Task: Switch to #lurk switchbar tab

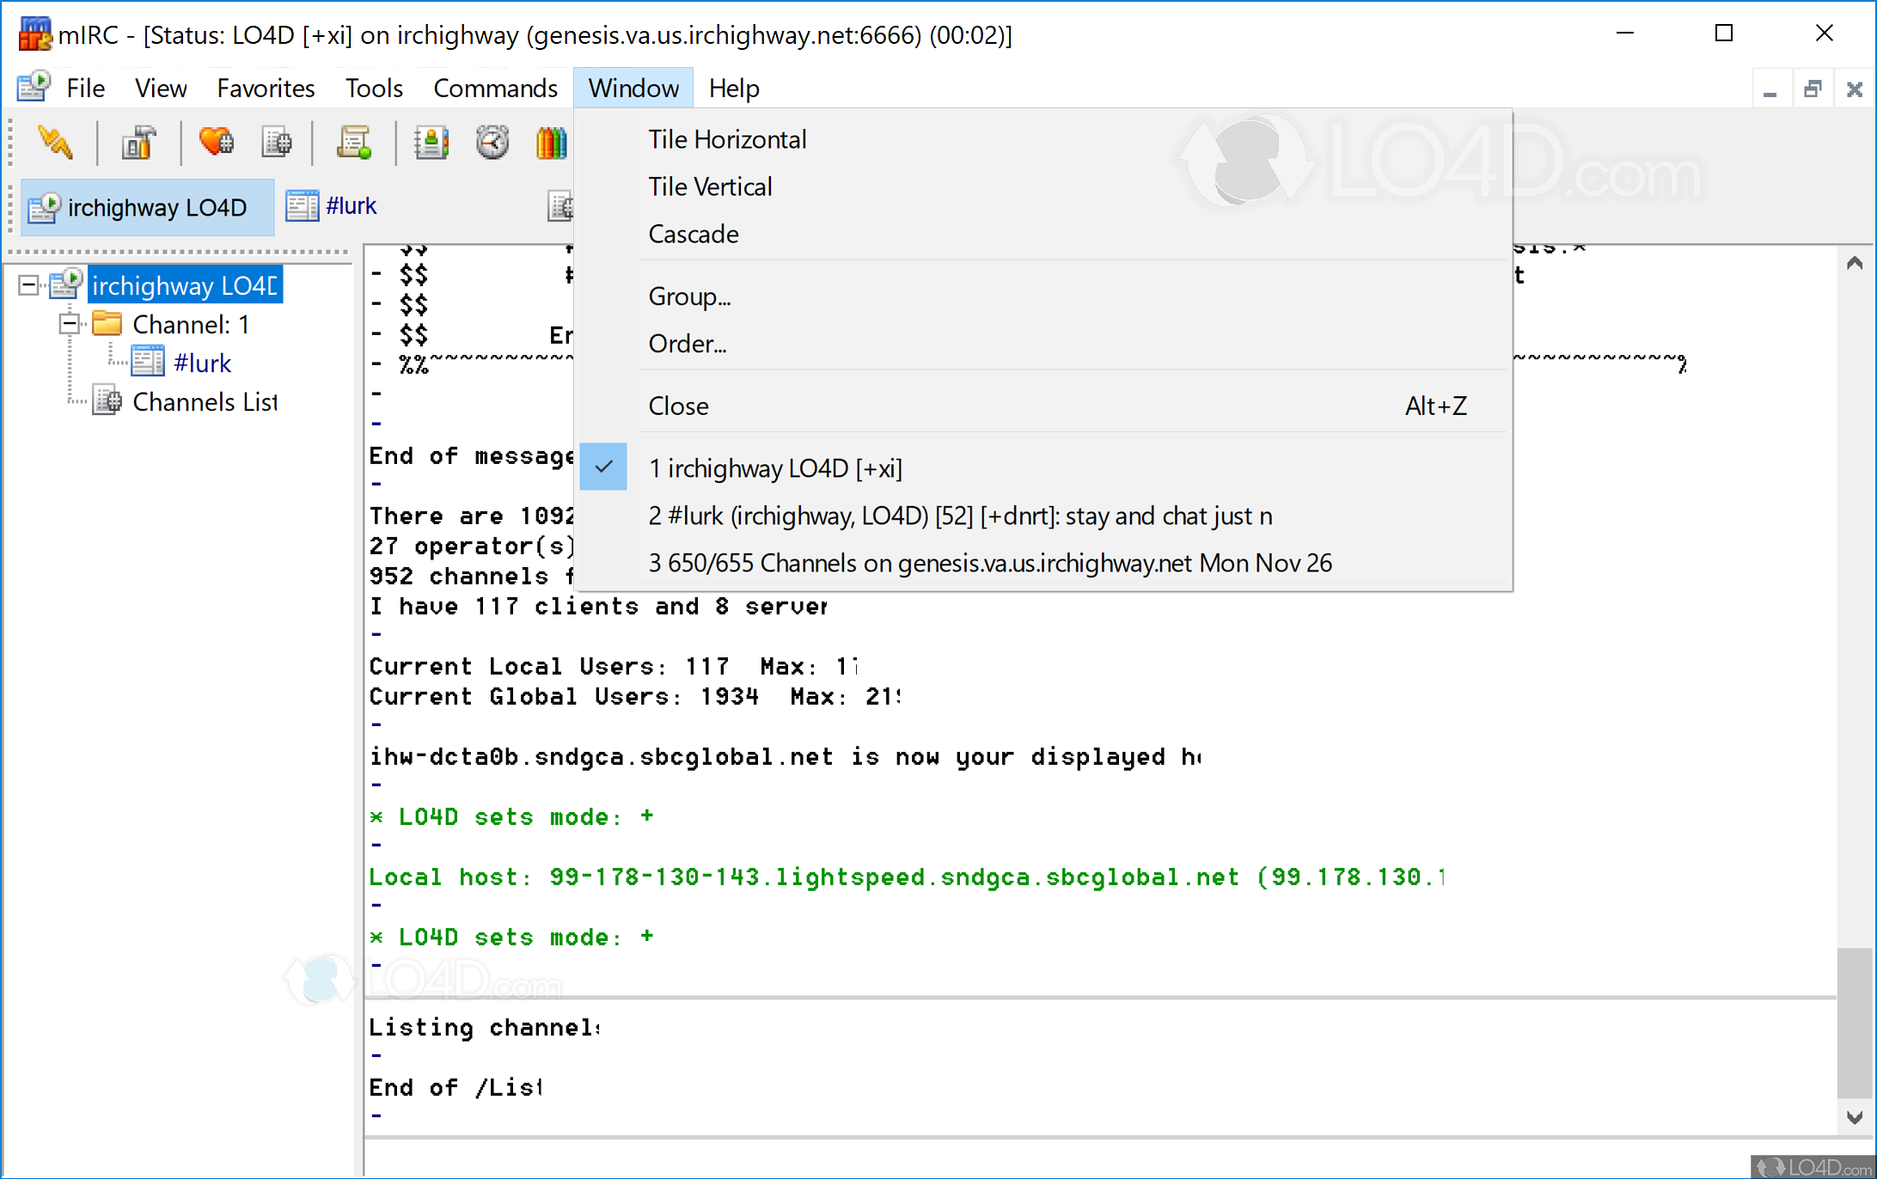Action: click(x=332, y=206)
